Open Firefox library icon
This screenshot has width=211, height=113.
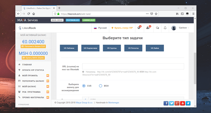pos(177,14)
